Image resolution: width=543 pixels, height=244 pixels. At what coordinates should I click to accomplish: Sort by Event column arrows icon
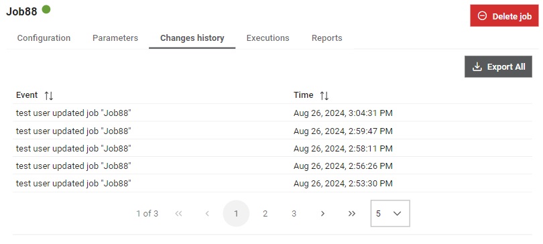[49, 96]
